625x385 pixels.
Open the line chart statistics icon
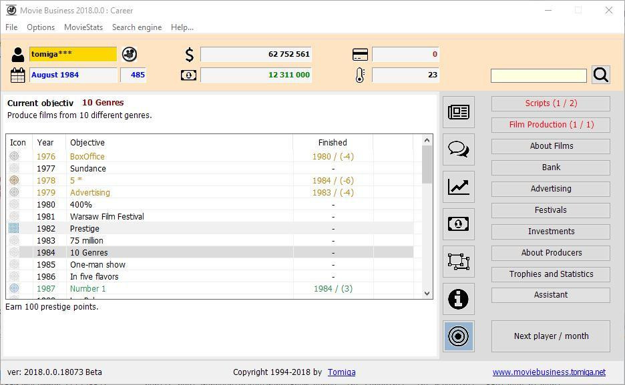(458, 187)
